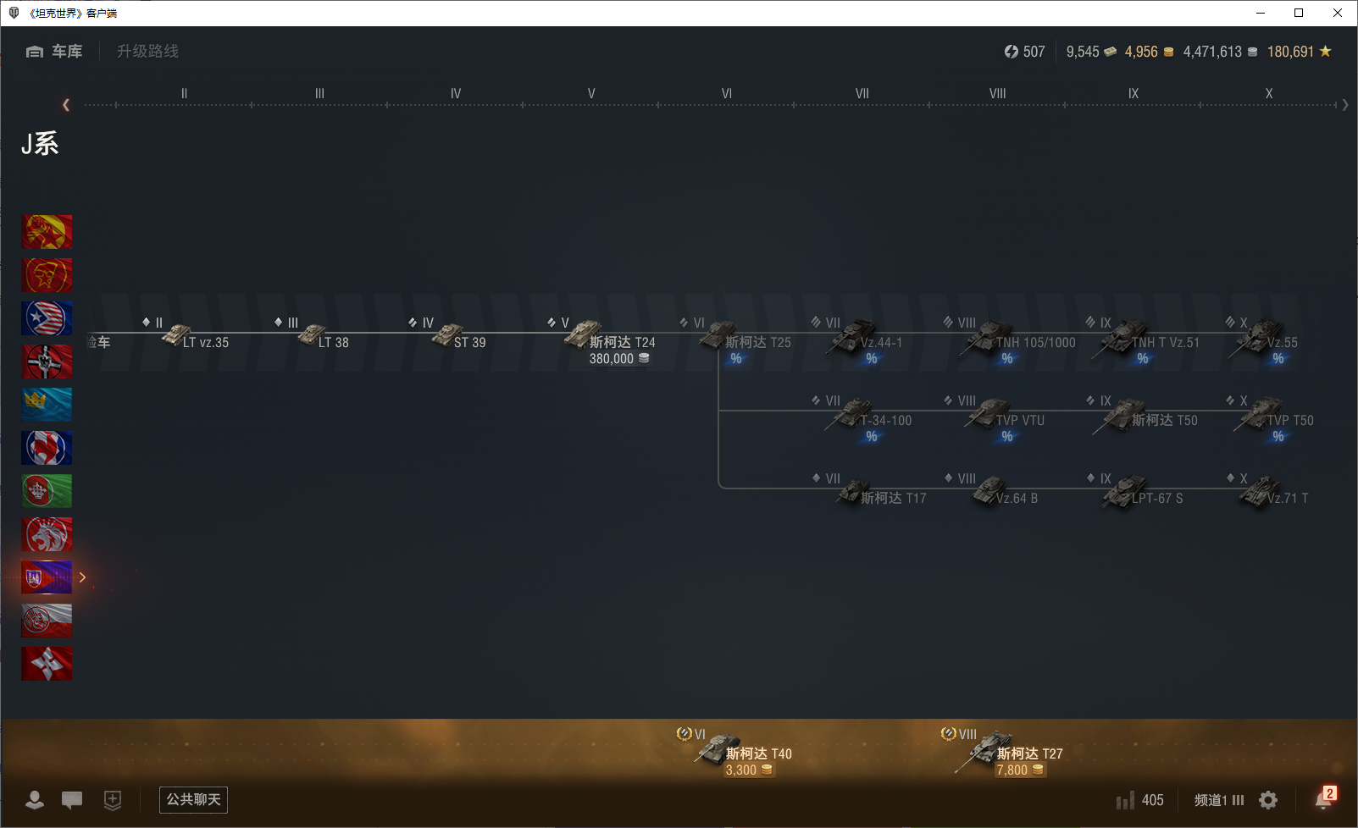Select the Germany nation flag
Viewport: 1358px width, 828px height.
(47, 362)
